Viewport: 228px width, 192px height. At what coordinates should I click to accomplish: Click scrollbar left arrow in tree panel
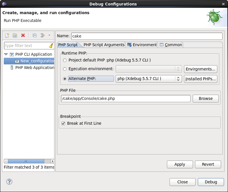coord(6,161)
